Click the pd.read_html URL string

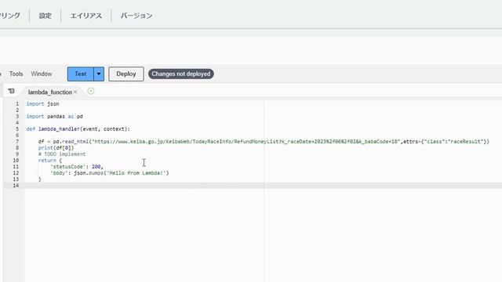coord(246,142)
